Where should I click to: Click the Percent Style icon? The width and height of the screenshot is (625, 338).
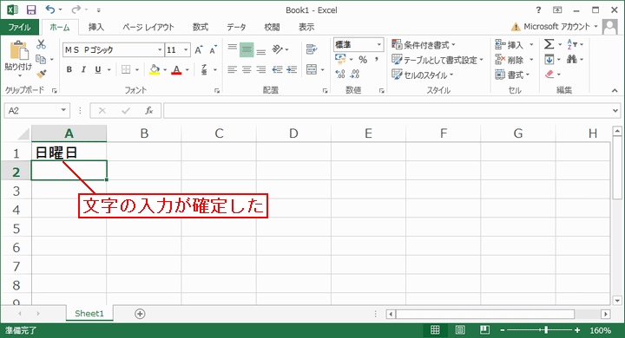363,60
